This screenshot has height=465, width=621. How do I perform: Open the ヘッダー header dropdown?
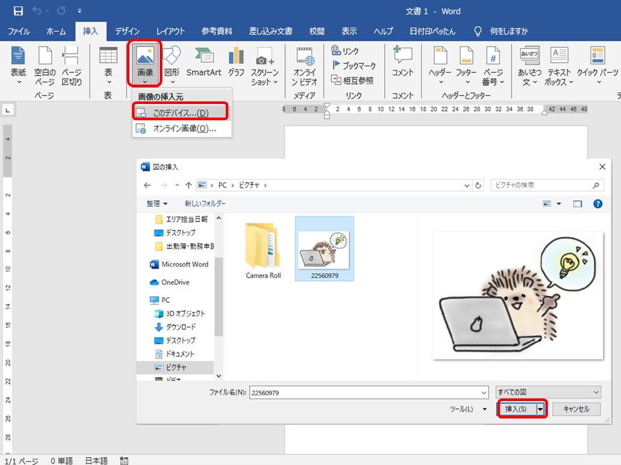coord(440,65)
